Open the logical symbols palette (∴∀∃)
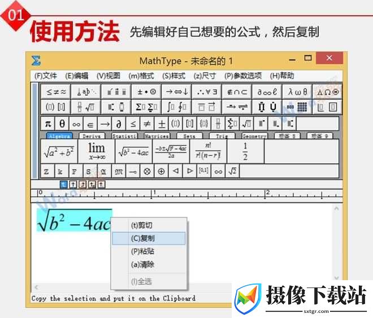 207,92
